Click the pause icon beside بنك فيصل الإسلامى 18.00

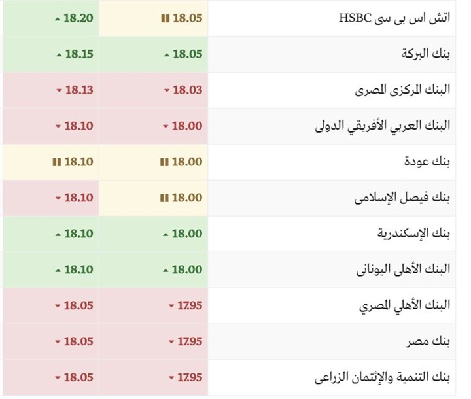tap(165, 198)
